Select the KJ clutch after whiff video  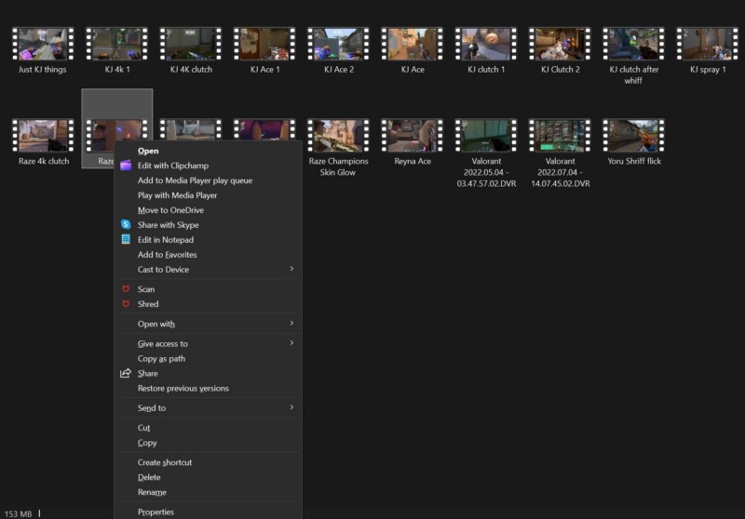[x=633, y=44]
